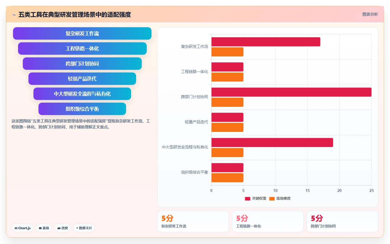Image resolution: width=390 pixels, height=244 pixels.
Task: Click the 图表分析 label in header
Action: (370, 14)
